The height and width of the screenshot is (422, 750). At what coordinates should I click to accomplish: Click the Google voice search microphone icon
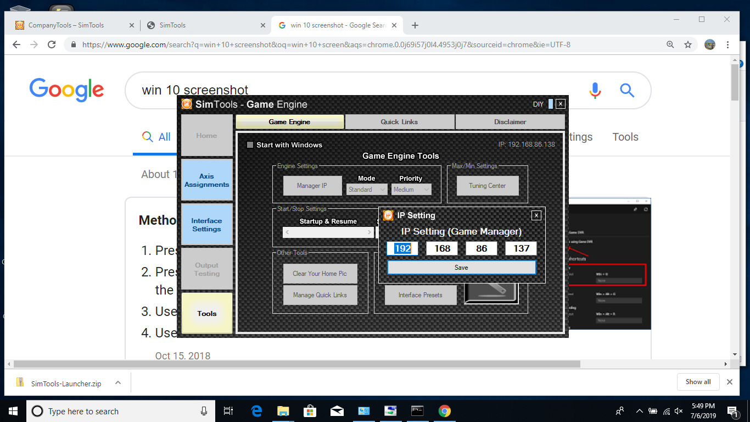tap(595, 90)
